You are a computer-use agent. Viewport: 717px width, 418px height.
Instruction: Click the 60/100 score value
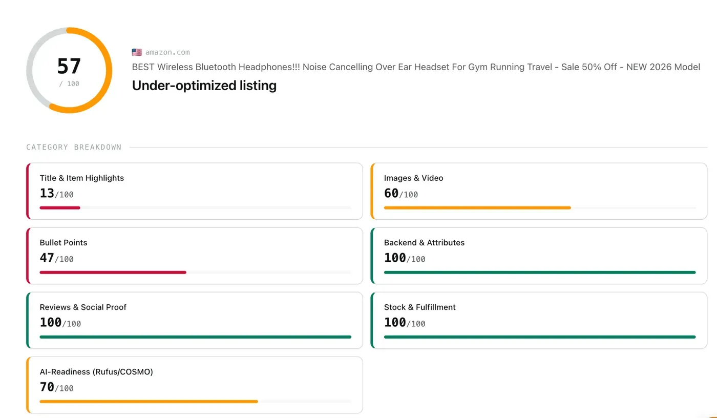(x=401, y=194)
